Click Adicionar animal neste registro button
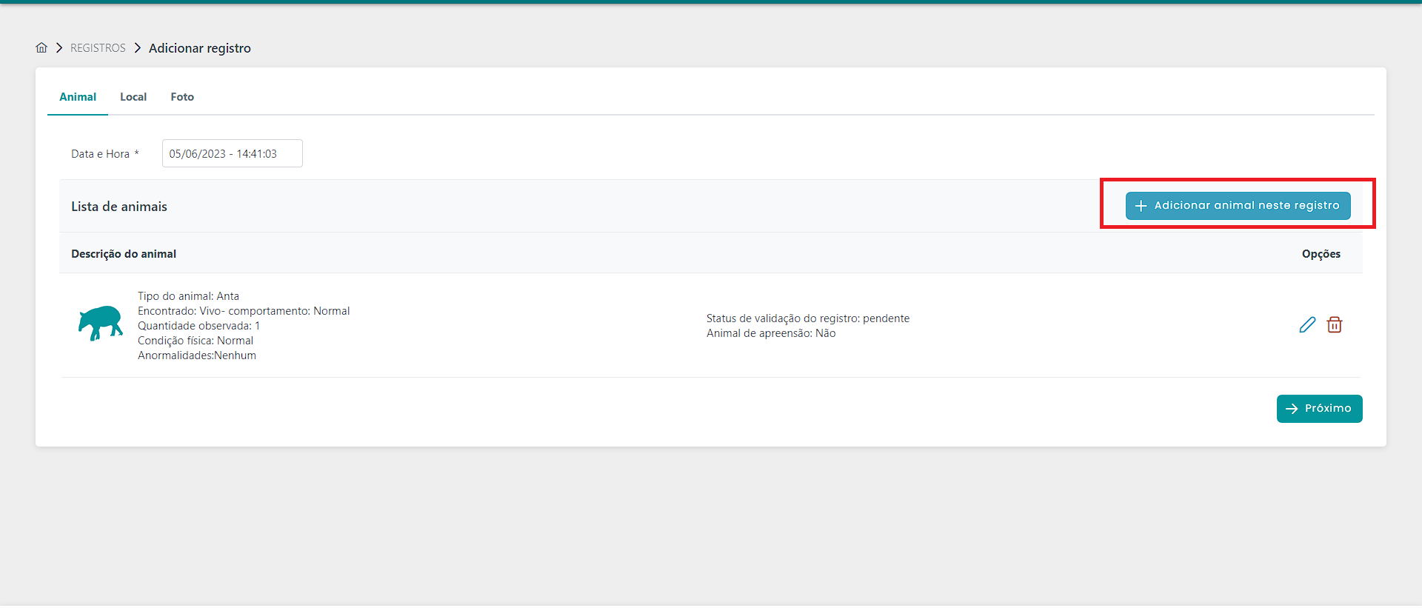The height and width of the screenshot is (608, 1422). click(x=1238, y=206)
